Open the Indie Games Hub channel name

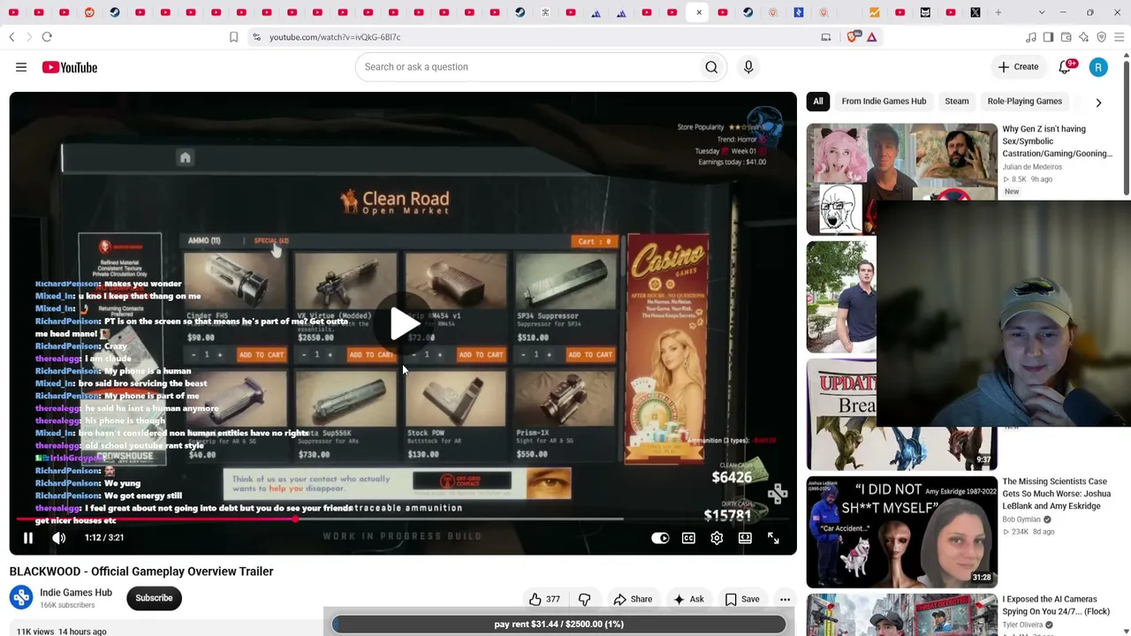point(76,593)
